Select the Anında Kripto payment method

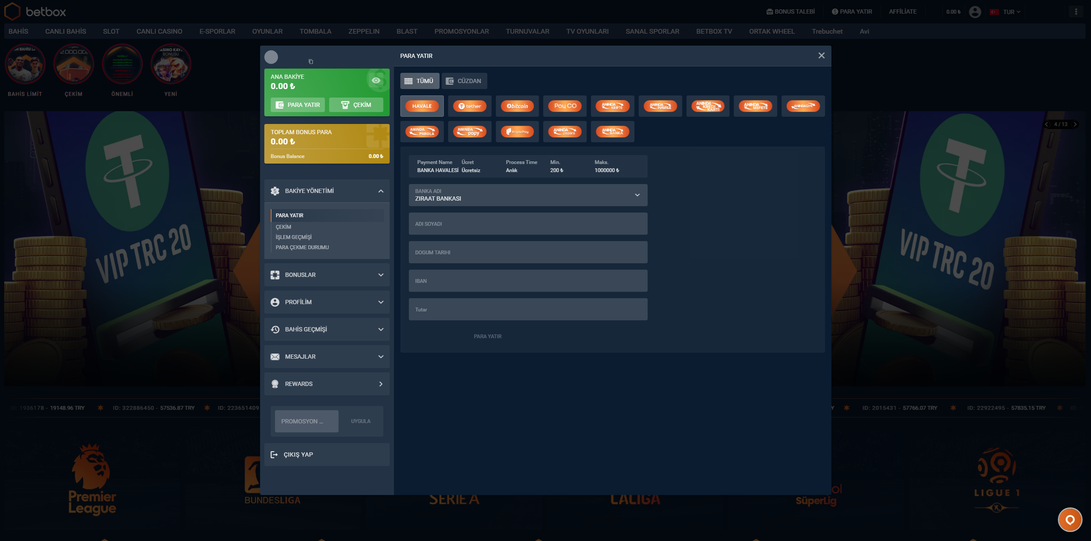(x=613, y=106)
